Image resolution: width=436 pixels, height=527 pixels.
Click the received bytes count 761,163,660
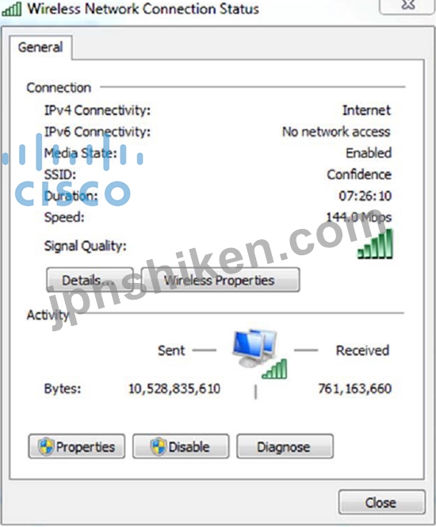[x=354, y=388]
